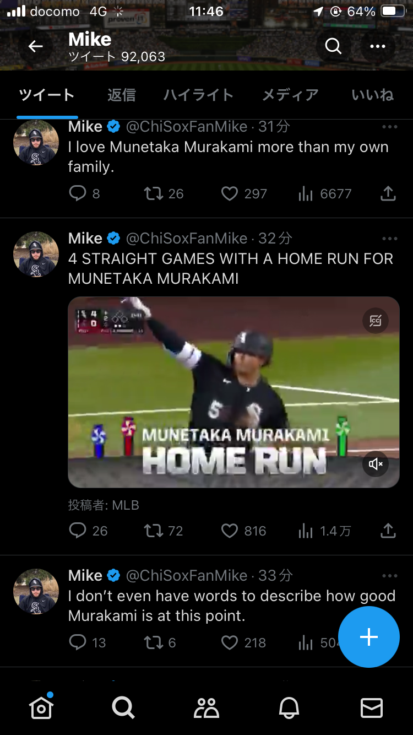Reply to the 4 straight games tweet

[78, 531]
